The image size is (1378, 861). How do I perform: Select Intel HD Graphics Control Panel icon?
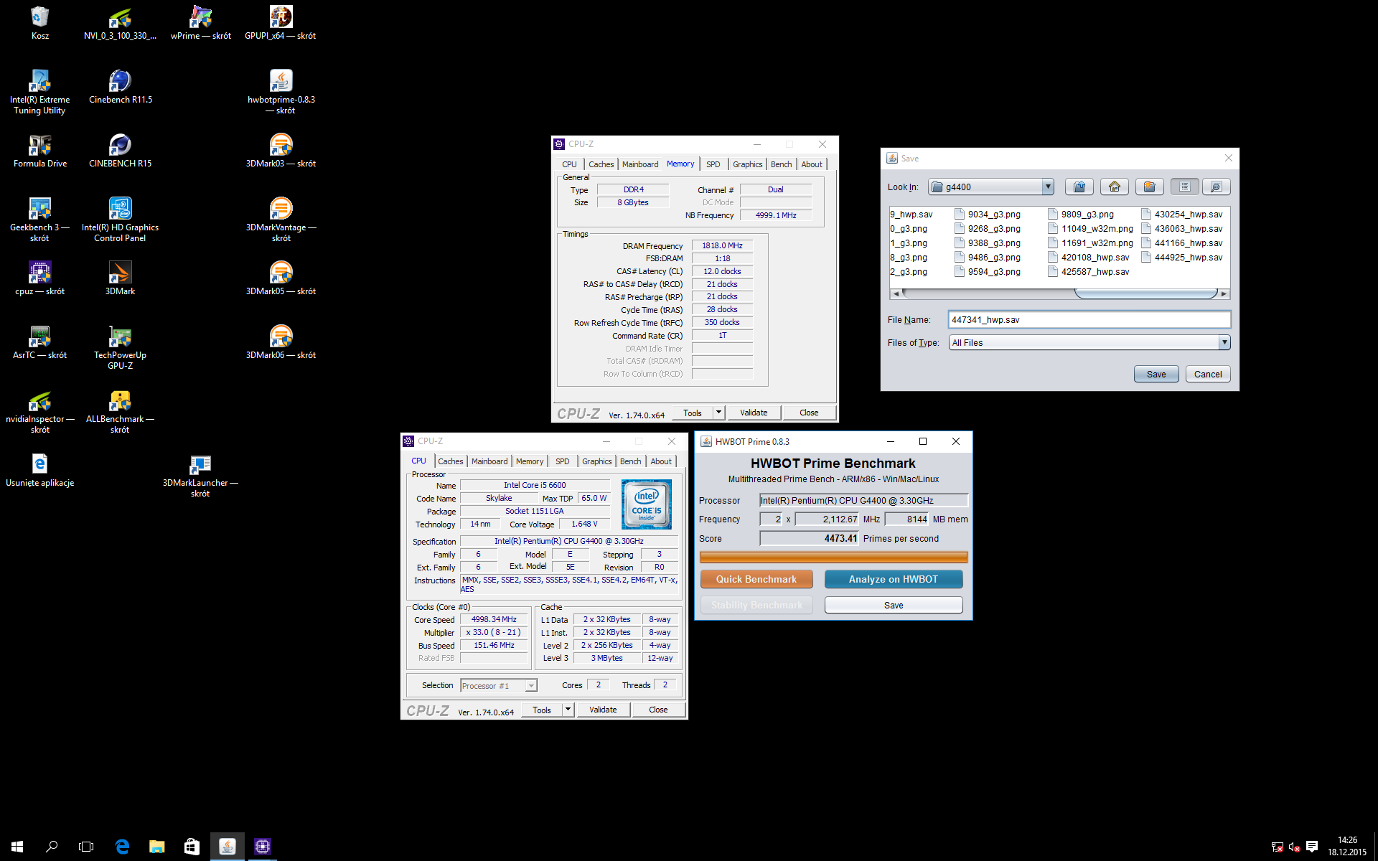pyautogui.click(x=121, y=220)
